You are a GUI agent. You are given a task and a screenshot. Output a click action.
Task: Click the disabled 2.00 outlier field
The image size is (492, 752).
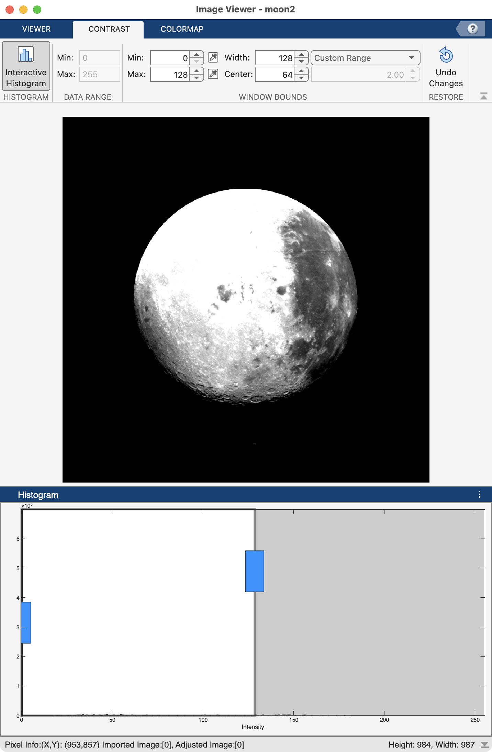point(365,74)
